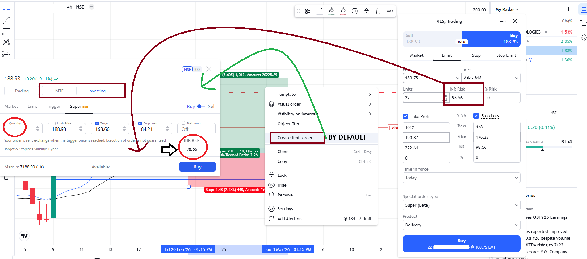
Task: Toggle the lock icon in the floating toolbar
Action: (367, 11)
